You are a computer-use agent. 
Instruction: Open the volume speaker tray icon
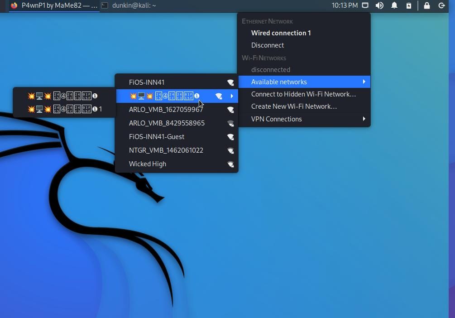pos(379,5)
